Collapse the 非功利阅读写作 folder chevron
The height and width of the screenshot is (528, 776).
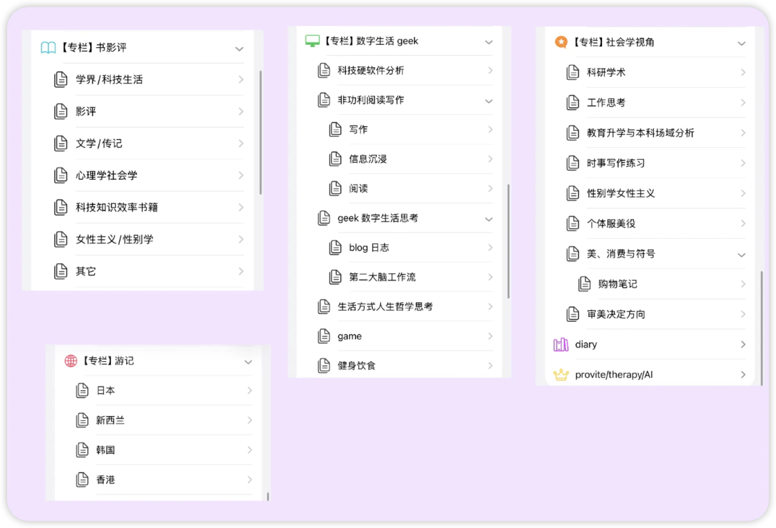pyautogui.click(x=488, y=101)
